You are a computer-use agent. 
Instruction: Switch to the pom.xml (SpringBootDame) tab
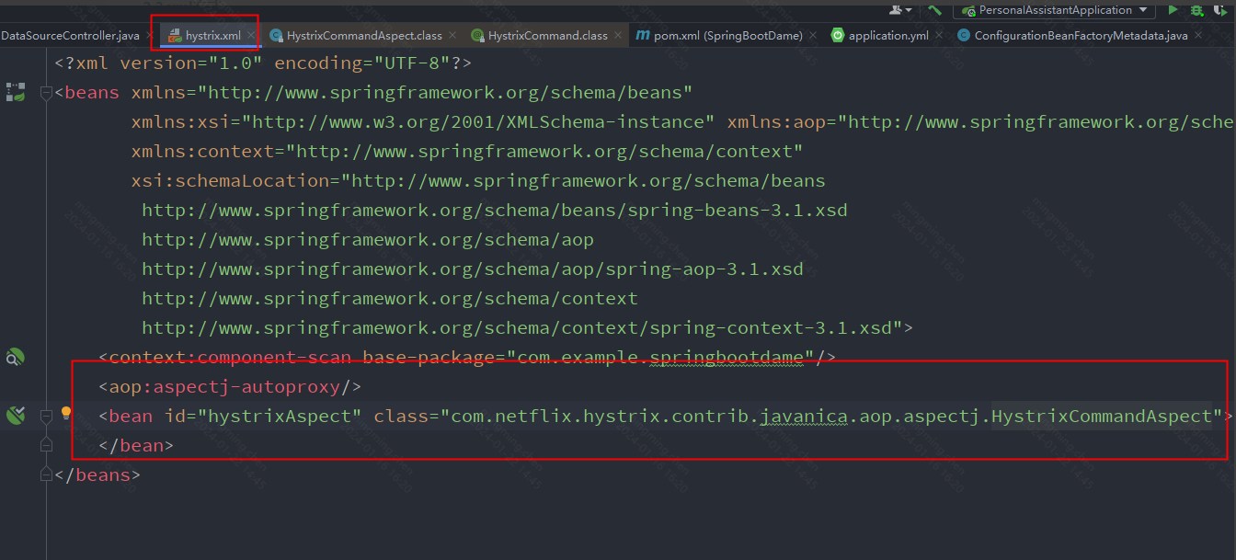coord(727,36)
